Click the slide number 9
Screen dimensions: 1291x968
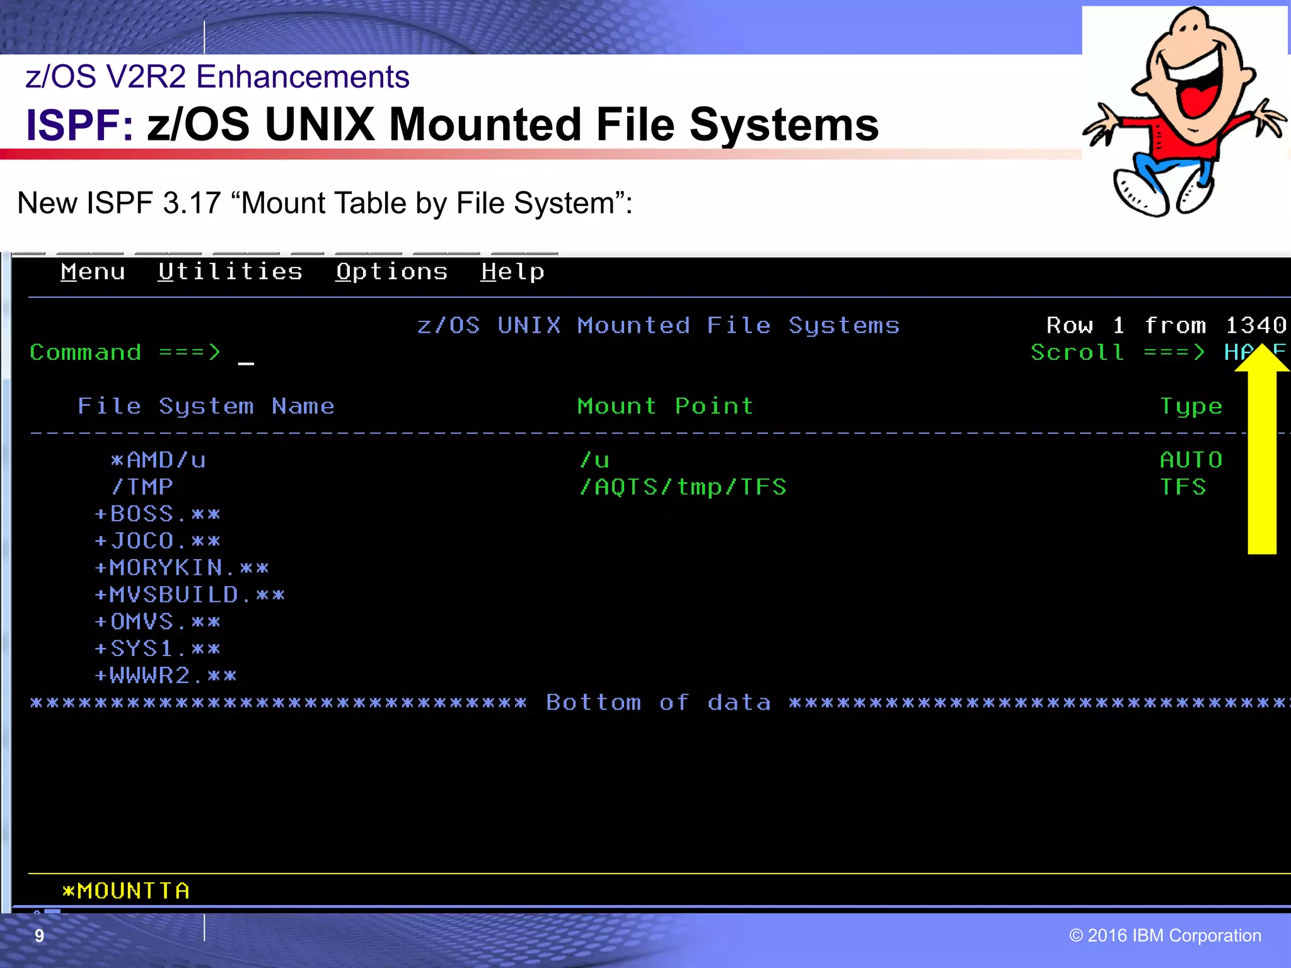[x=40, y=936]
